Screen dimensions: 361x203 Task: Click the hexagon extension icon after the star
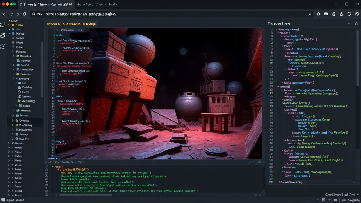pos(318,14)
